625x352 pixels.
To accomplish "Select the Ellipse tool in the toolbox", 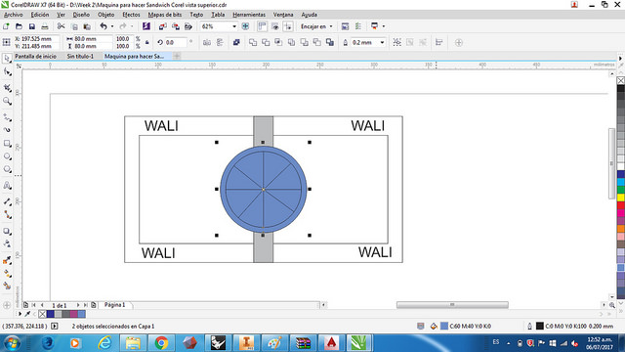I will 7,156.
